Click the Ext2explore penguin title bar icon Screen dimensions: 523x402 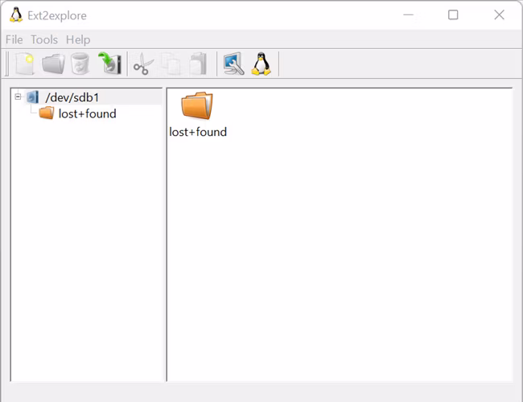pos(15,15)
